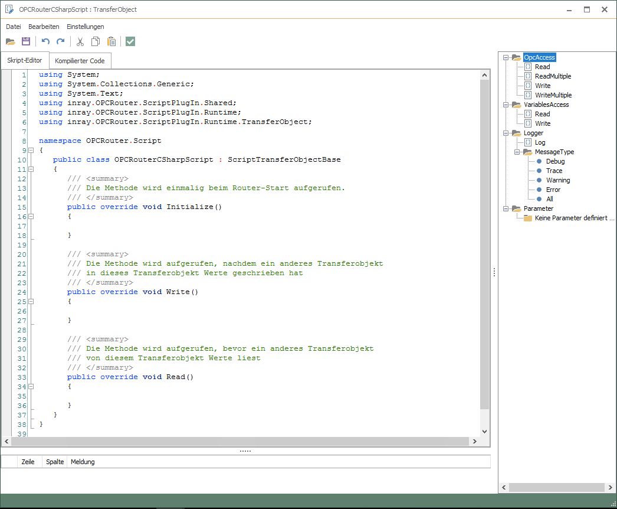This screenshot has width=617, height=509.
Task: Fold the Initialize method code block
Action: (31, 217)
